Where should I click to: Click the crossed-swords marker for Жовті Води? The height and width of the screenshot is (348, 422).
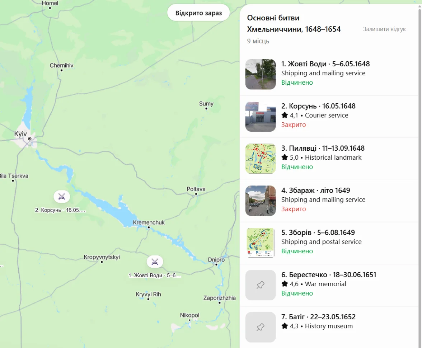pos(155,262)
